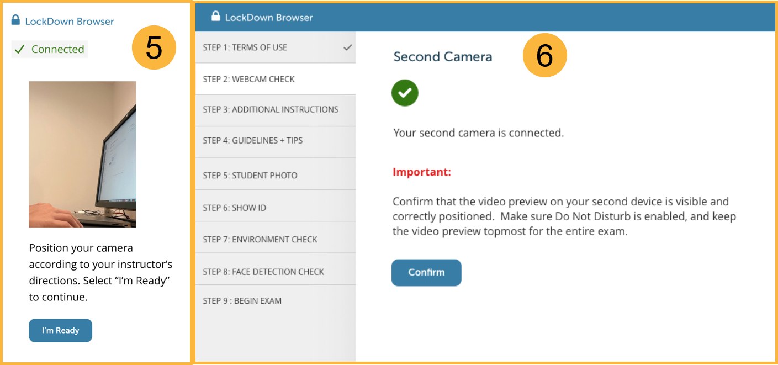
Task: Select Step 6: Show ID
Action: coord(235,208)
